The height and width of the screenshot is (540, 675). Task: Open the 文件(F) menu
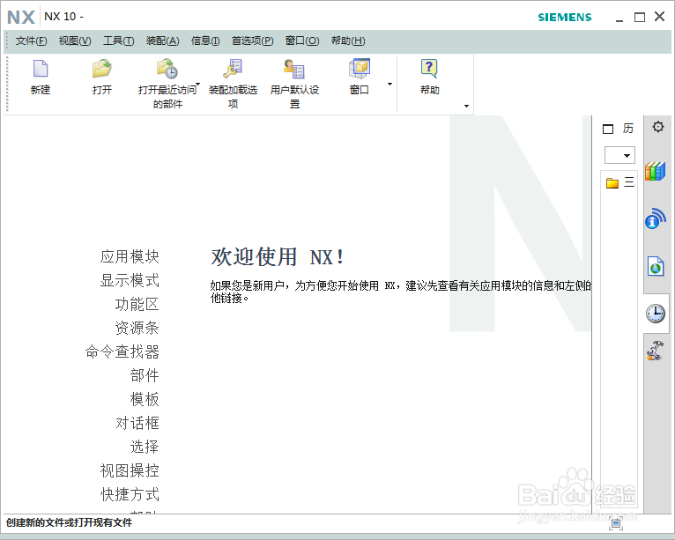tap(31, 41)
